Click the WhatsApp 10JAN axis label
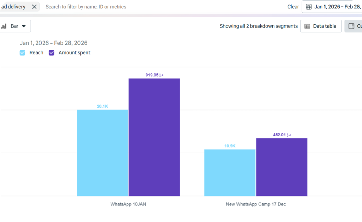 point(128,204)
